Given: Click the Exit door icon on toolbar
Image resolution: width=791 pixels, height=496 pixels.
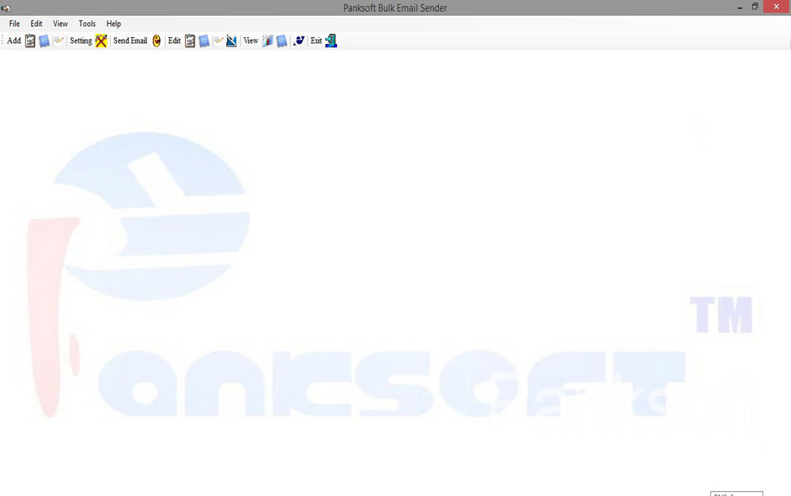Looking at the screenshot, I should 330,40.
